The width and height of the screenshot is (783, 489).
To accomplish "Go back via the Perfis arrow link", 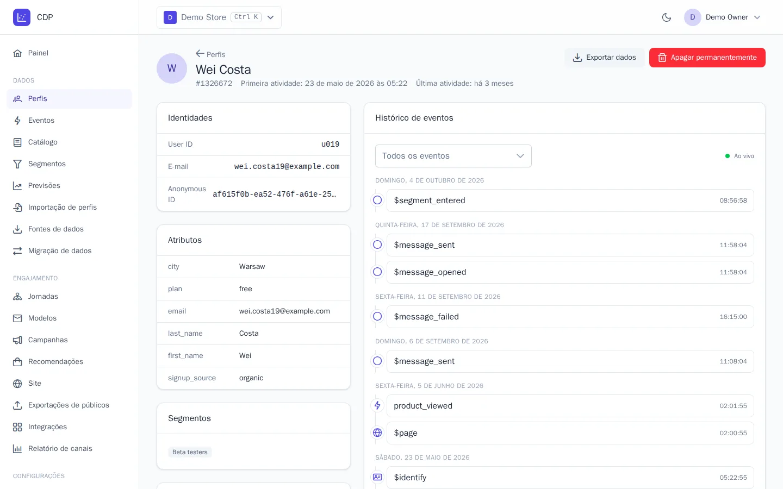I will (x=210, y=54).
